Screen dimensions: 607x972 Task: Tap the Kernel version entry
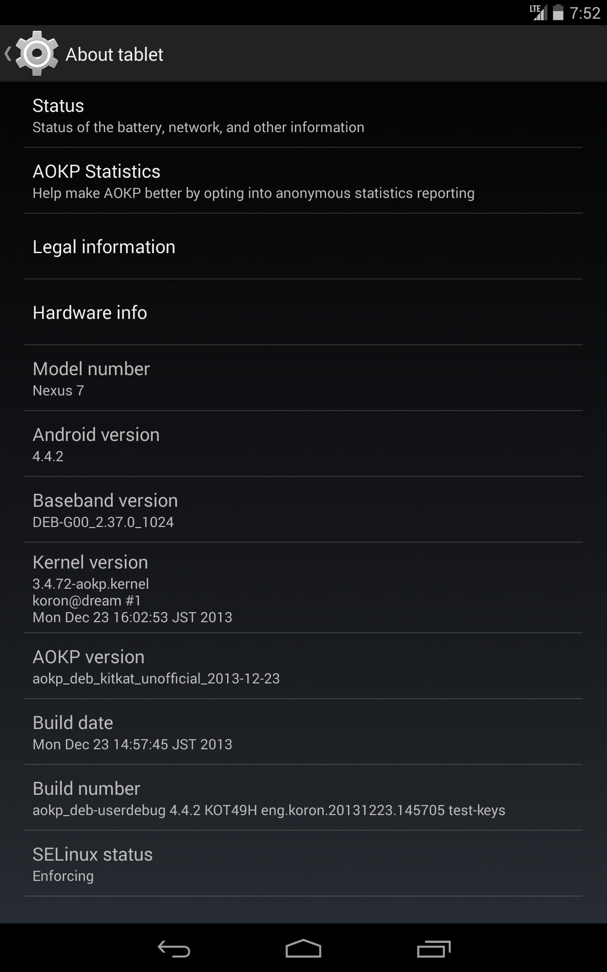303,588
